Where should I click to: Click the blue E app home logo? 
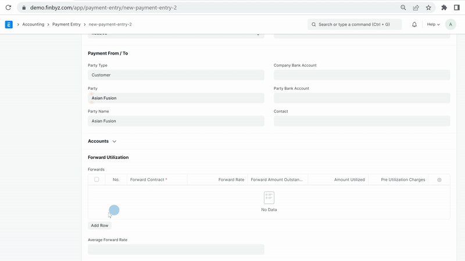(9, 24)
